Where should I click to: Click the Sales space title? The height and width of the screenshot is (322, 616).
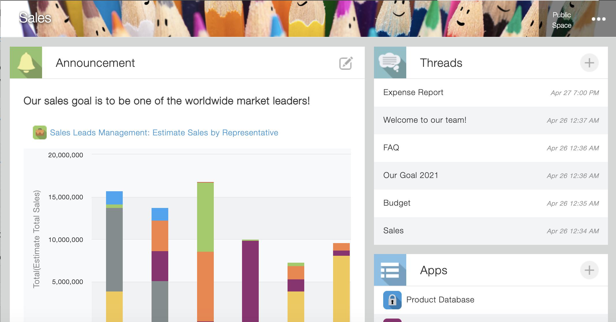tap(35, 18)
